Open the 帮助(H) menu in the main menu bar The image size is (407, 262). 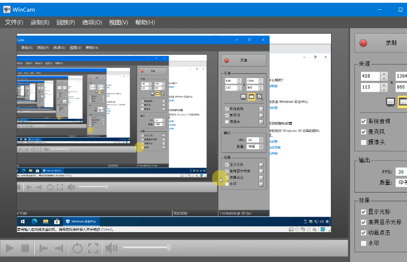pos(145,22)
